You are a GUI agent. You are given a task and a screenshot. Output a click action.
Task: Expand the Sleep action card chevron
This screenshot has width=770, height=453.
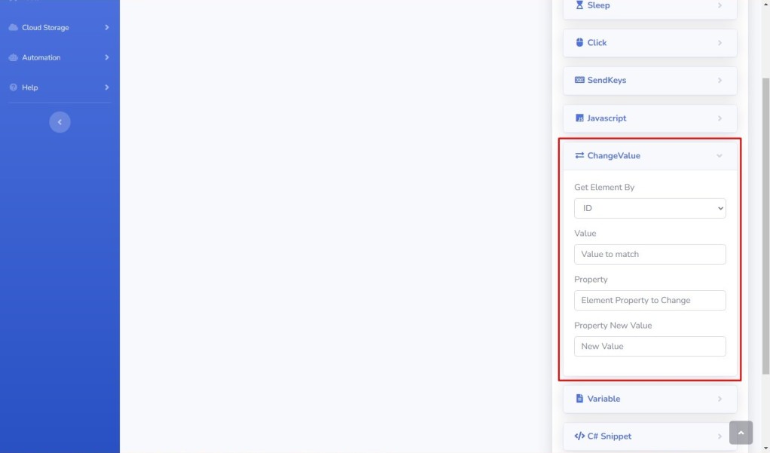(720, 5)
